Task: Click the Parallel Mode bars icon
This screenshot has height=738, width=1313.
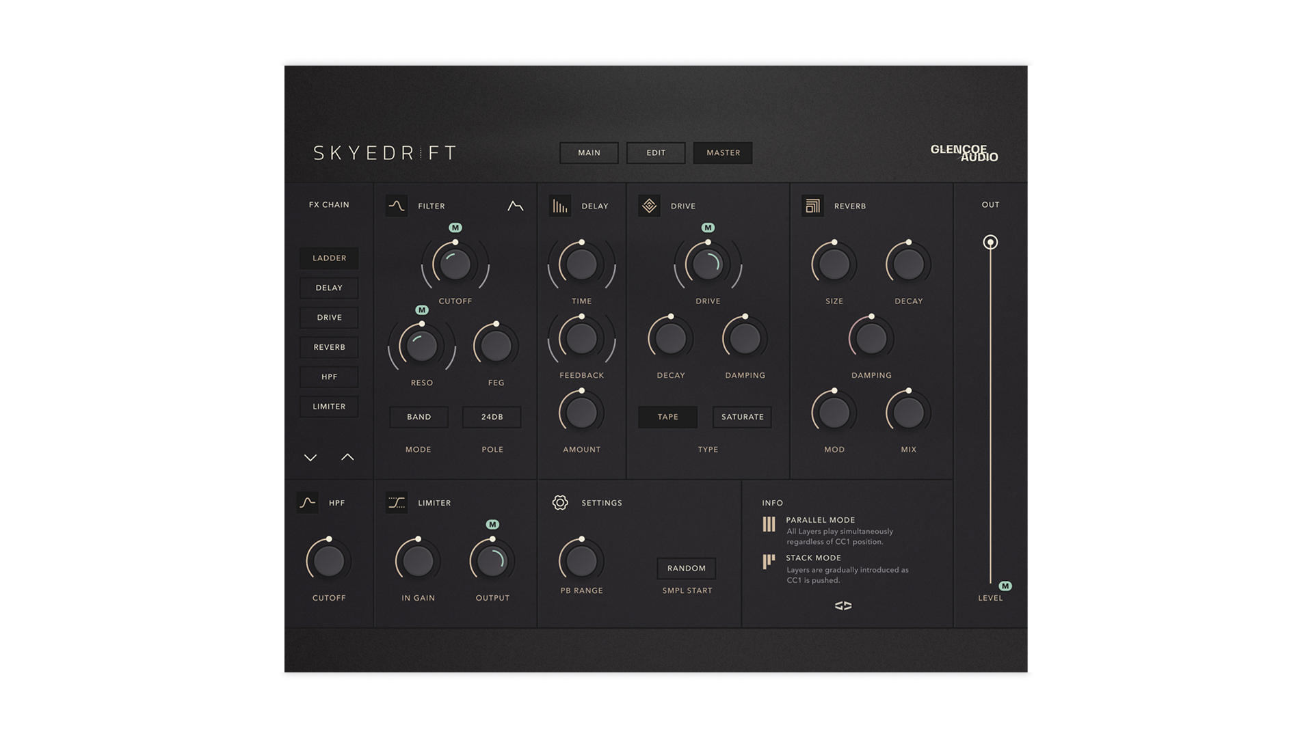Action: click(x=769, y=524)
